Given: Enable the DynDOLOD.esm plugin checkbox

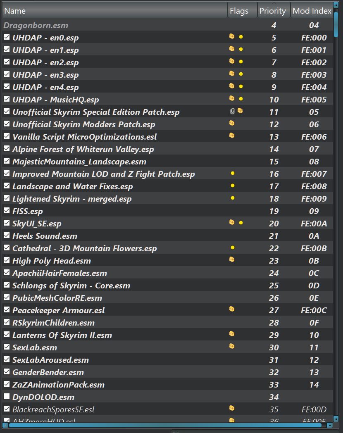Looking at the screenshot, I should (7, 397).
